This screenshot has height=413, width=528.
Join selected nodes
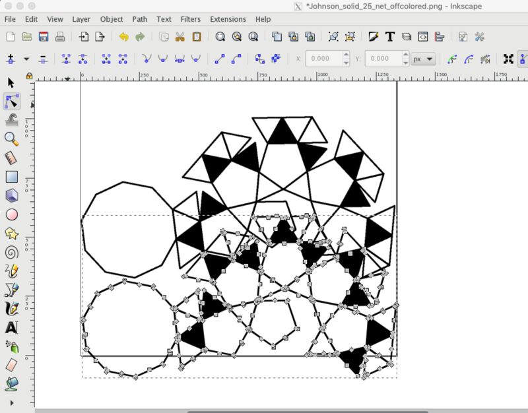point(67,59)
